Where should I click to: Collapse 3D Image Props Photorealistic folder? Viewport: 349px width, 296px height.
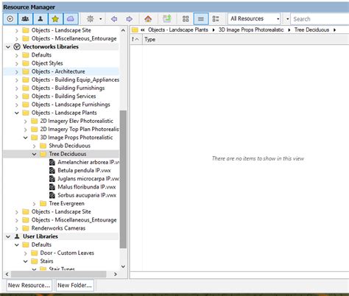(25, 138)
